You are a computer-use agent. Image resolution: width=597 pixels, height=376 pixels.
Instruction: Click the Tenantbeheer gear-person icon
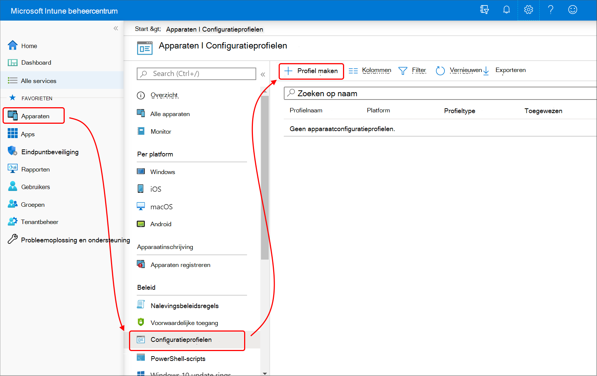pyautogui.click(x=12, y=221)
